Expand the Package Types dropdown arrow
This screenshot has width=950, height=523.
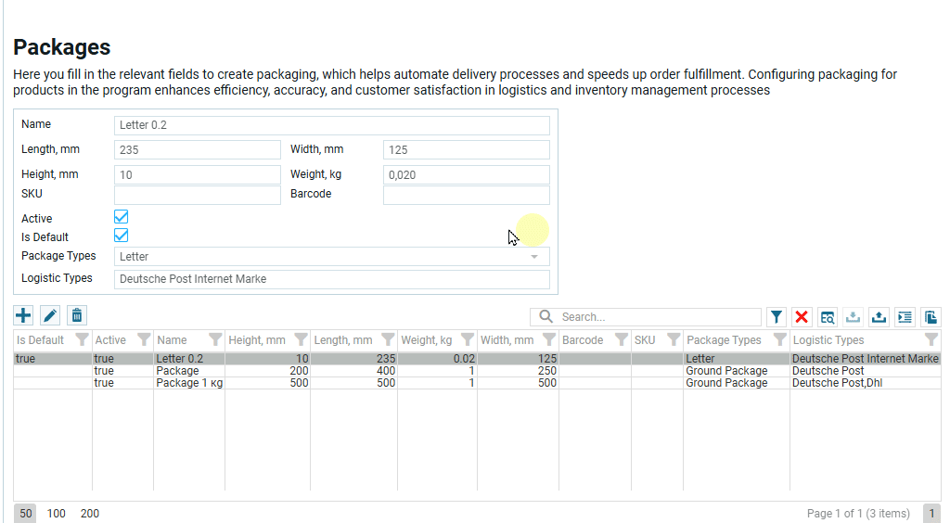[534, 257]
